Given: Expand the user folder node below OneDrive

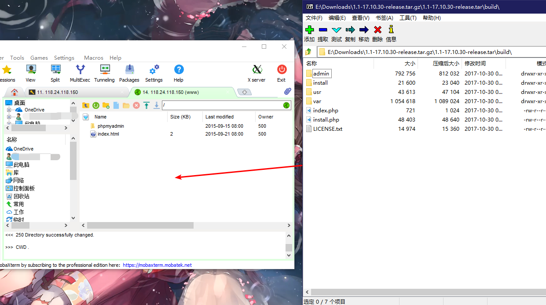Looking at the screenshot, I should [x=9, y=117].
